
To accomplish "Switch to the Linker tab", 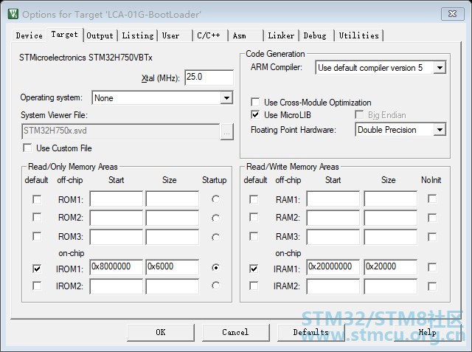I will coord(281,35).
